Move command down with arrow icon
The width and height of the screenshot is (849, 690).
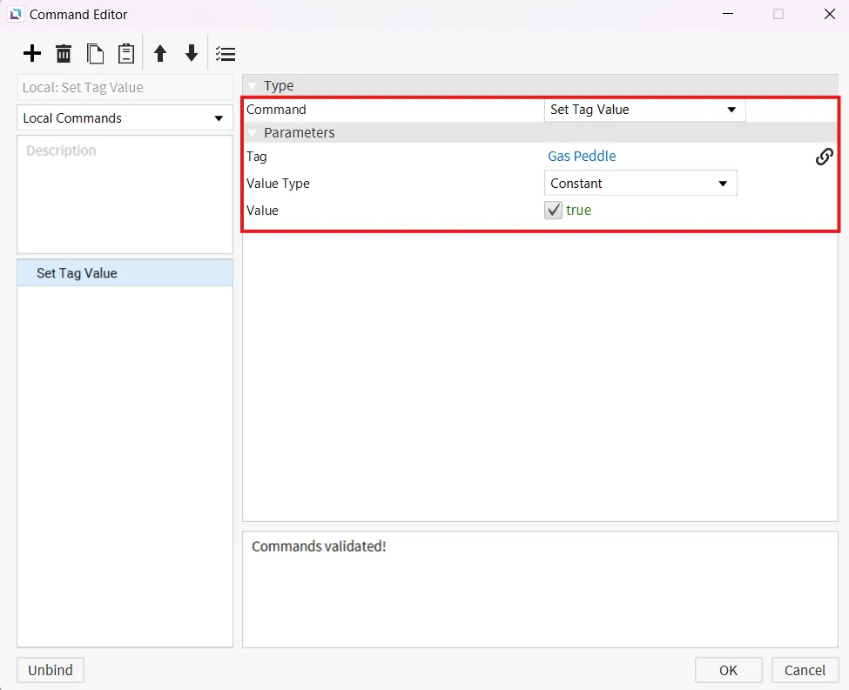coord(192,54)
